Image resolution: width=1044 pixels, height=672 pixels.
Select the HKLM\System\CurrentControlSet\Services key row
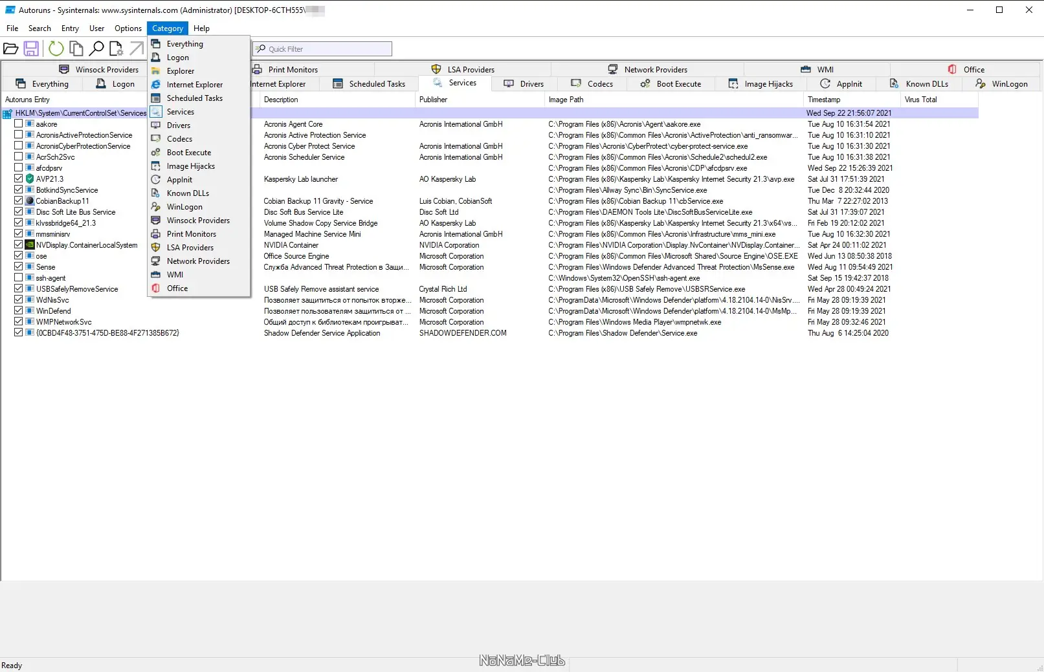click(490, 113)
